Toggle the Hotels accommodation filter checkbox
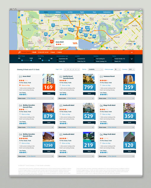Viewport: 151px width, 188px height. [57, 61]
